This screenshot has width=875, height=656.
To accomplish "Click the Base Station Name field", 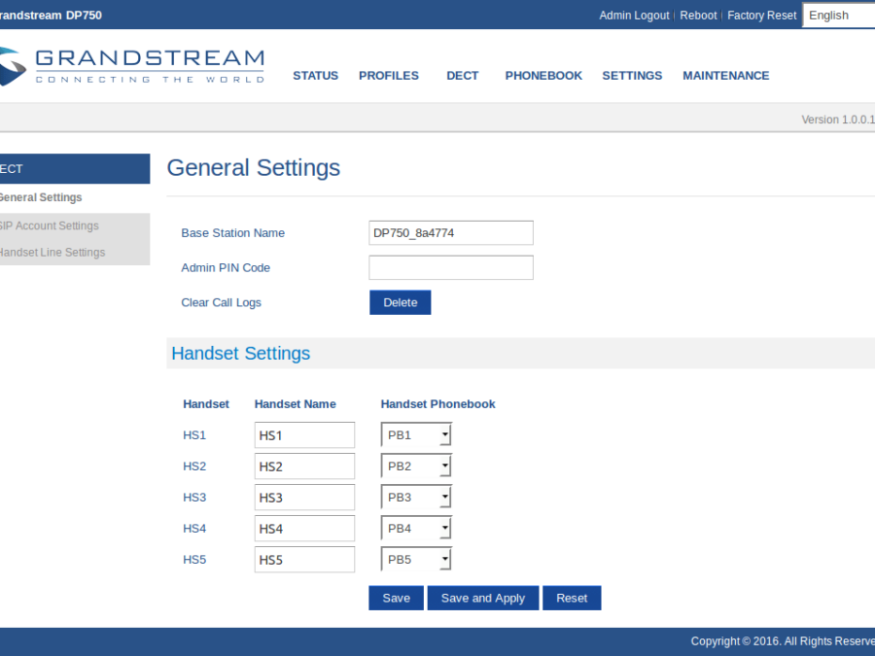I will tap(451, 233).
